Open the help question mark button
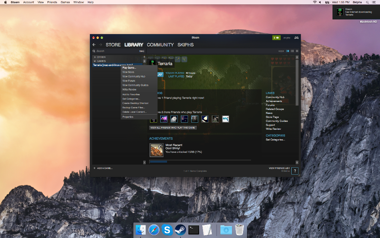Image resolution: width=380 pixels, height=238 pixels. pyautogui.click(x=294, y=171)
